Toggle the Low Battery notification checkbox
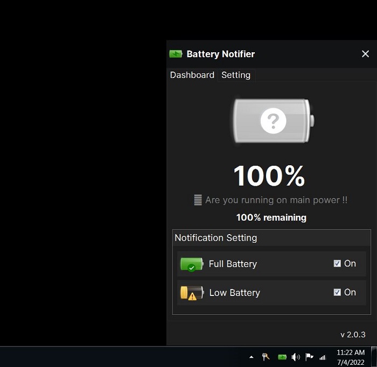Screen dimensions: 377x367 (337, 292)
